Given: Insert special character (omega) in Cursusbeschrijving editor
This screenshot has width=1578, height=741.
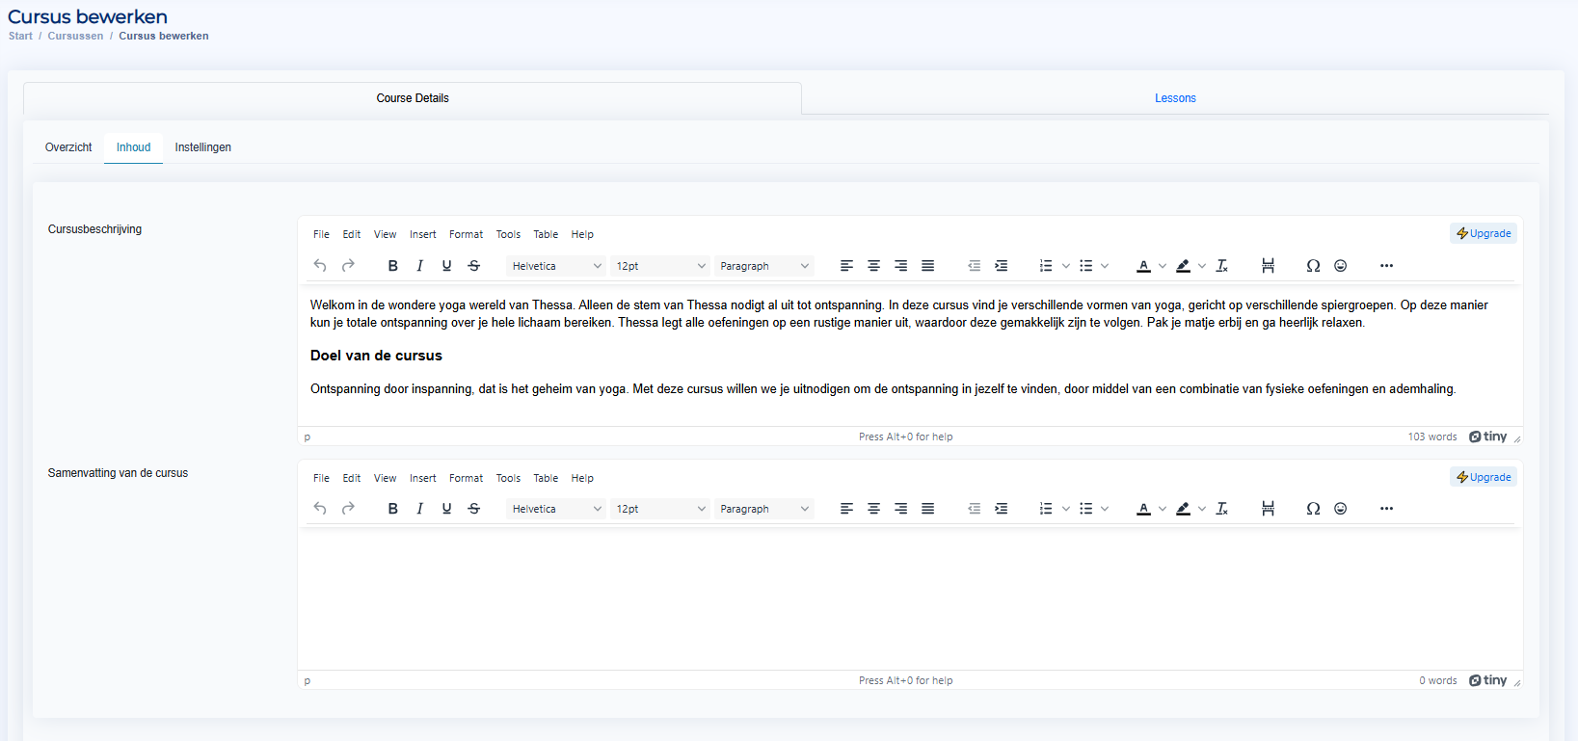Looking at the screenshot, I should click(1313, 266).
